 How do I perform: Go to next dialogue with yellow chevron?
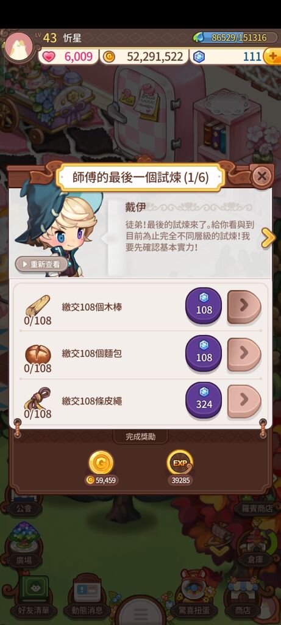pyautogui.click(x=268, y=238)
